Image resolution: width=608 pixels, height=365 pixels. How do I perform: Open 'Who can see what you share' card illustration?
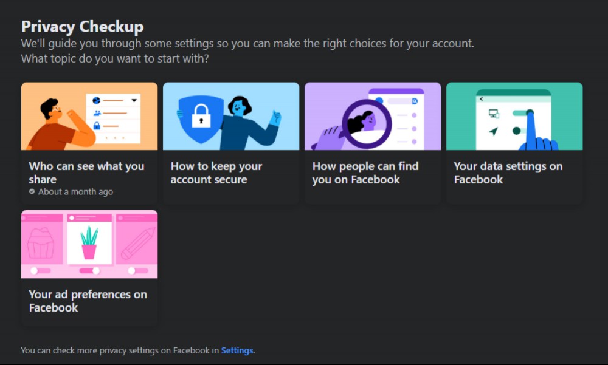point(89,116)
